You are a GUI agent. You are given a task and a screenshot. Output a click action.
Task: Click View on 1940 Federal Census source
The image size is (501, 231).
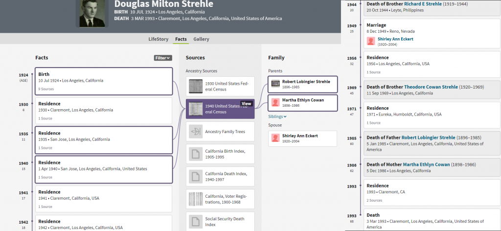click(x=246, y=104)
